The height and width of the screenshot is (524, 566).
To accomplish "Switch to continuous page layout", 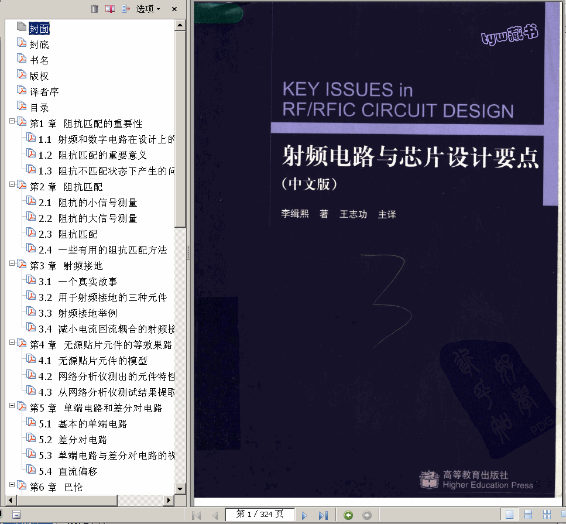I will coord(529,514).
